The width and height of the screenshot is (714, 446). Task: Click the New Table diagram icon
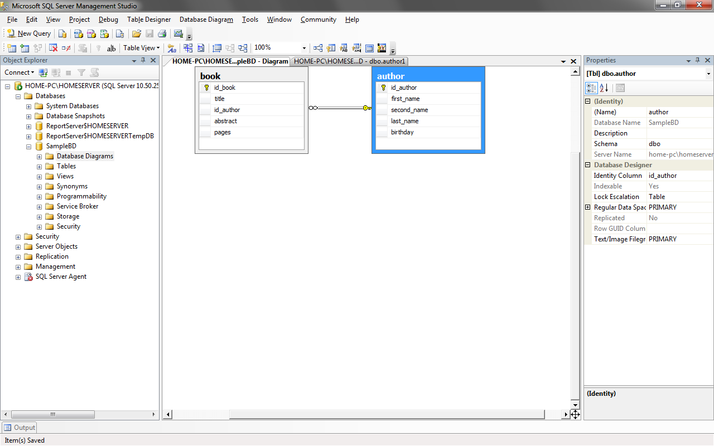[12, 48]
